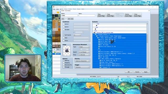The height and width of the screenshot is (94, 168).
Task: Click the event Name input field
Action: click(x=70, y=16)
